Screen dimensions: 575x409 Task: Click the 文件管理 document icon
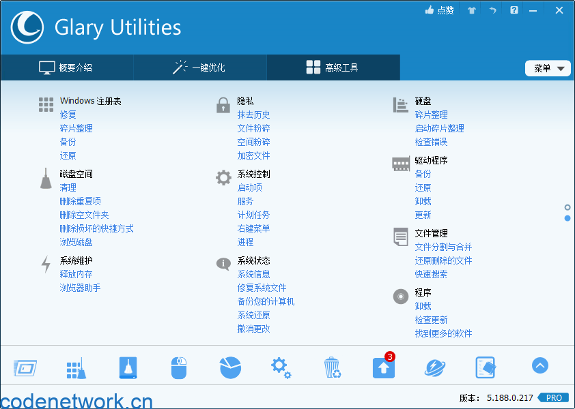click(400, 237)
